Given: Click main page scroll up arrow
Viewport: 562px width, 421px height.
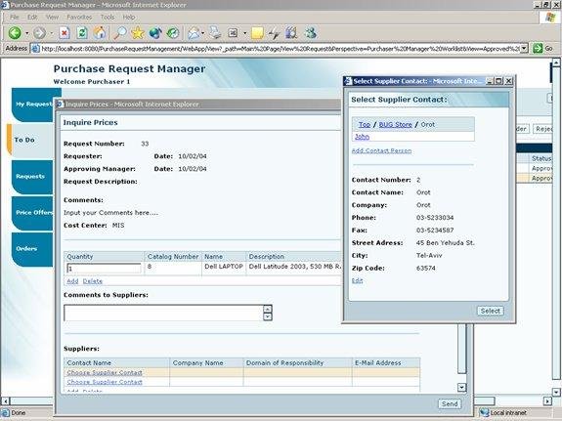Looking at the screenshot, I should (x=556, y=63).
